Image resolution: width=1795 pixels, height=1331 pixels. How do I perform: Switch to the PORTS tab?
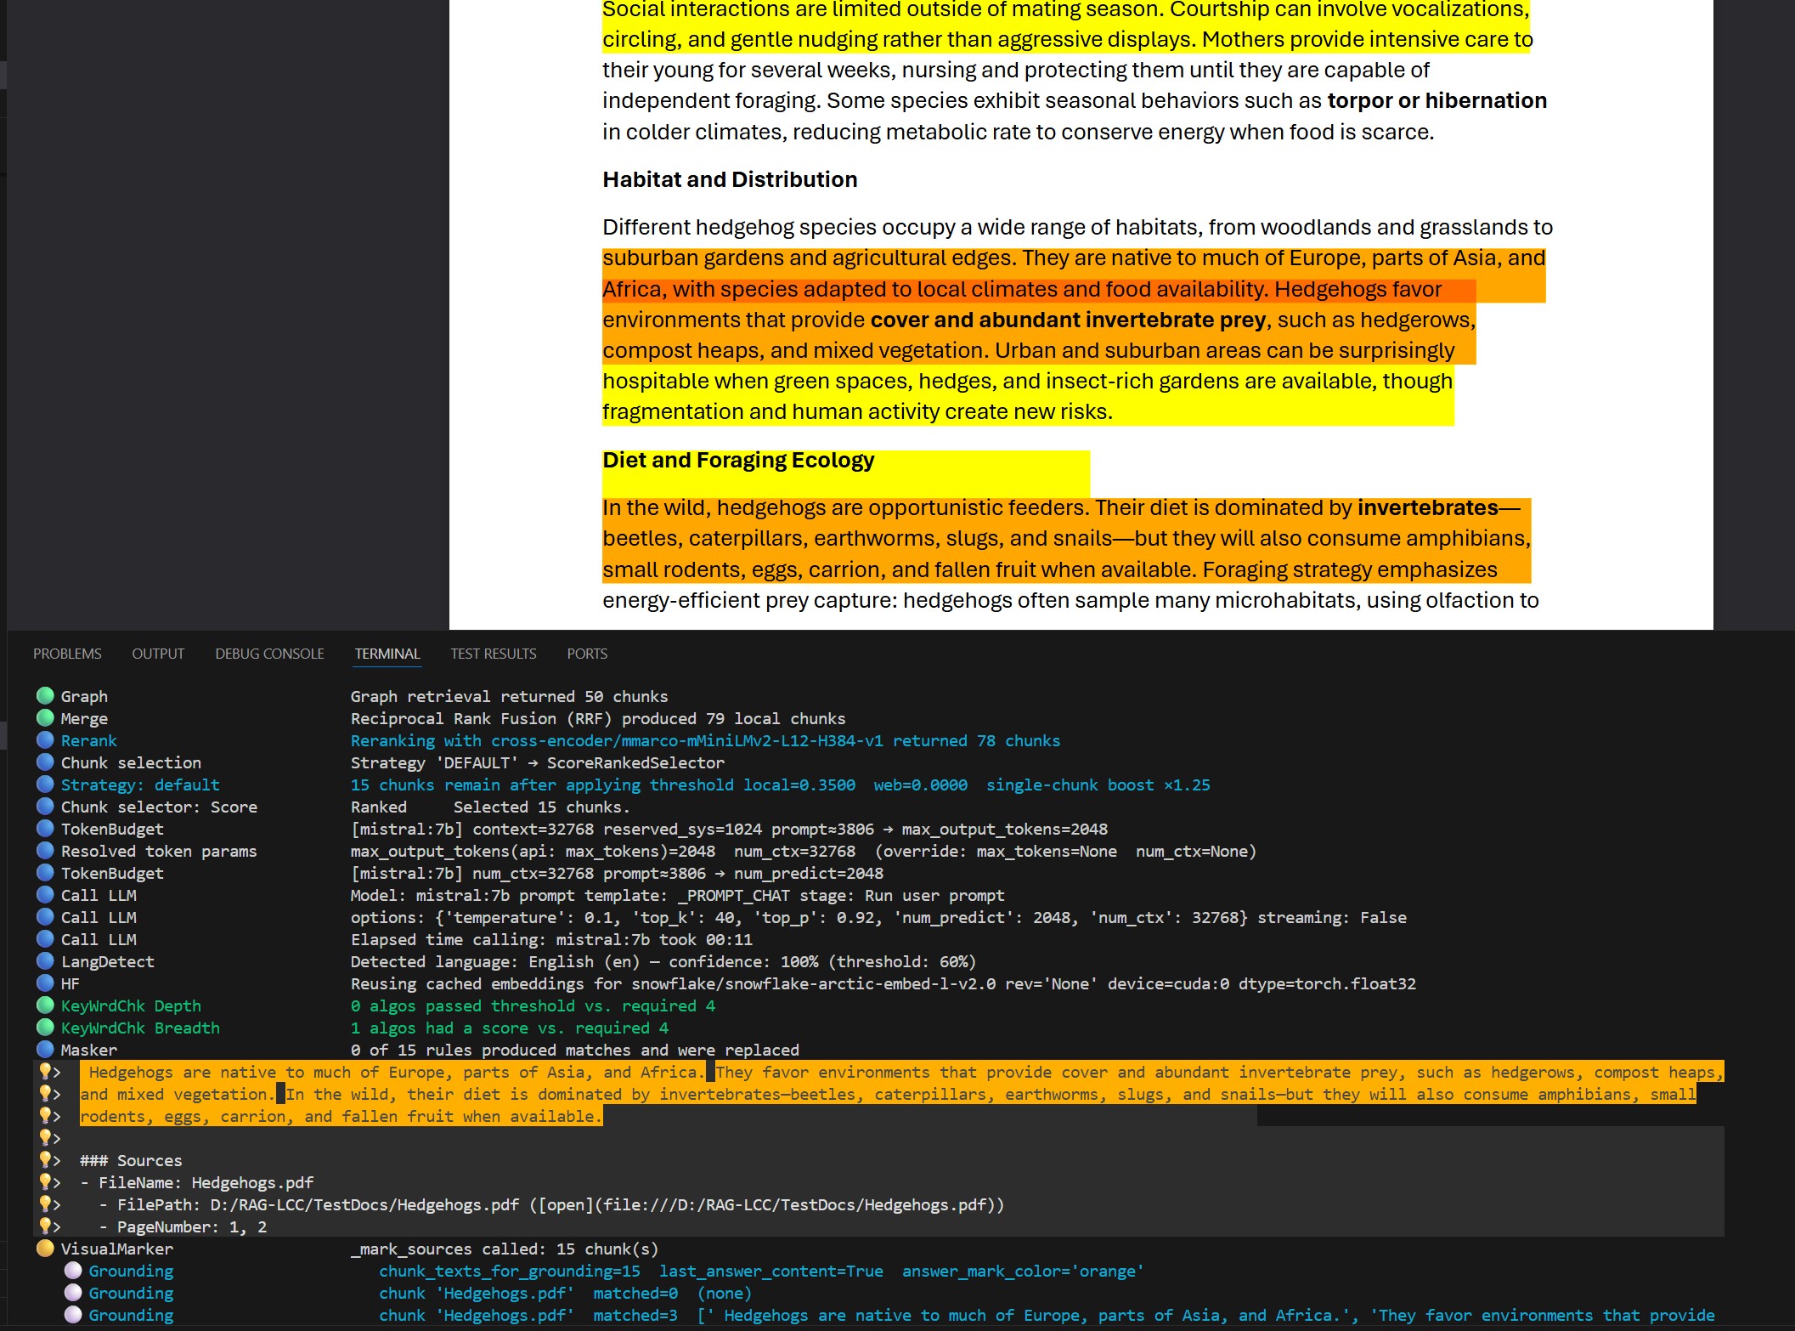[587, 654]
